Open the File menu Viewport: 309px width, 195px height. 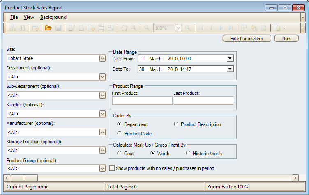(14, 17)
